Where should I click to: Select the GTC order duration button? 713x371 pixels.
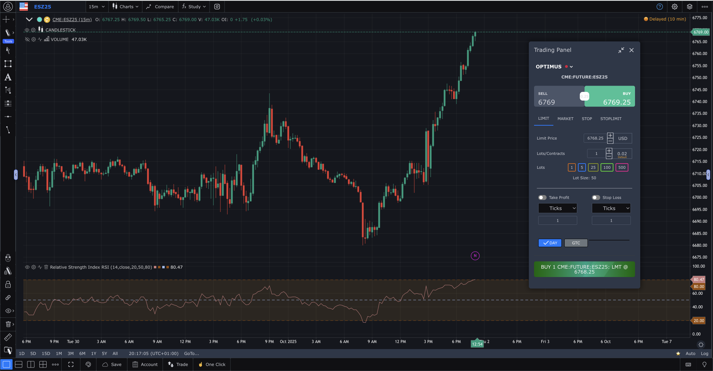576,243
